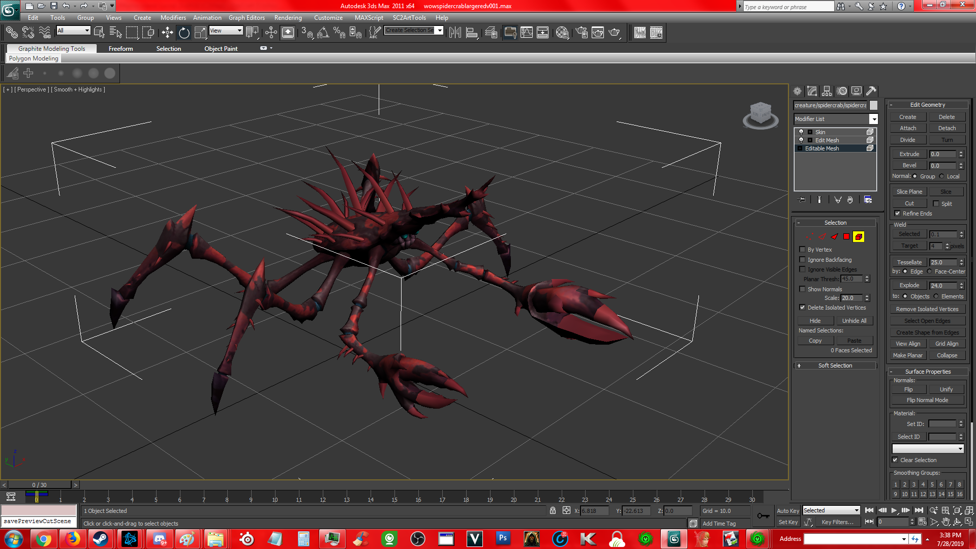Activate the Select Object tool
976x549 pixels.
[x=99, y=33]
